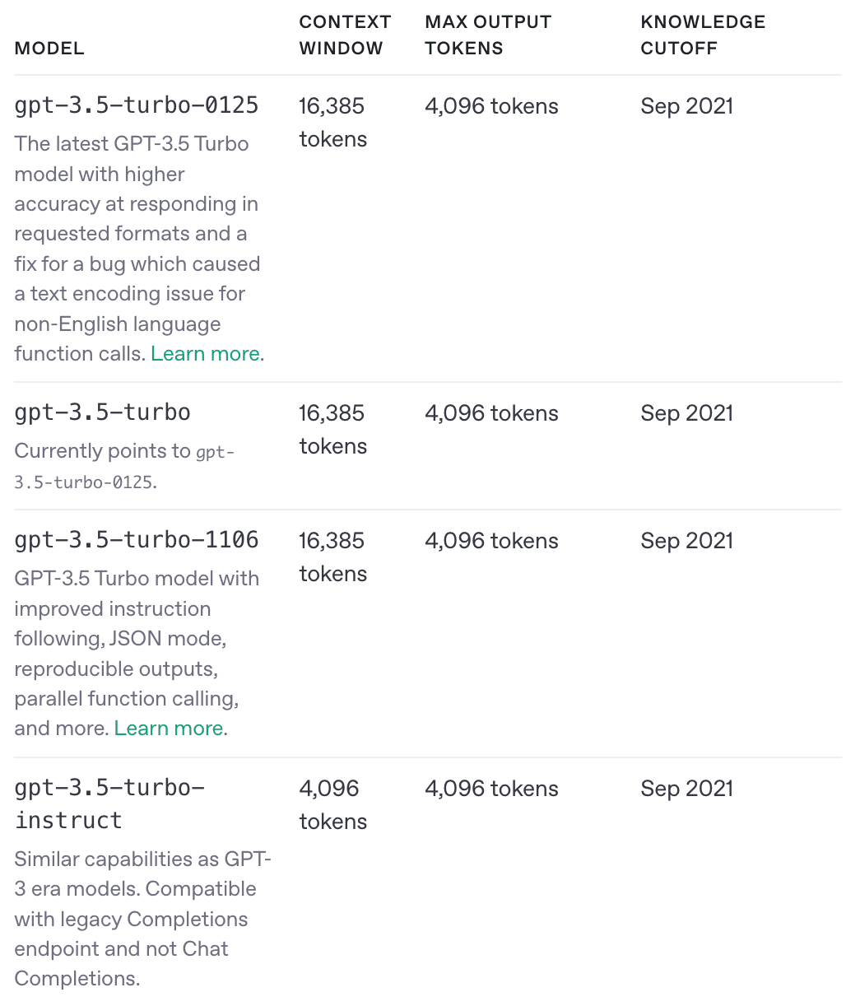Click 'The latest GPT-3.5 Turbo model' description text
The image size is (846, 1006).
pos(137,234)
